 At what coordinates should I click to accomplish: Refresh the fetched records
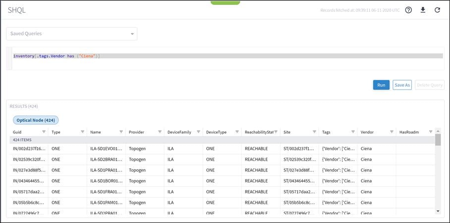pos(438,10)
